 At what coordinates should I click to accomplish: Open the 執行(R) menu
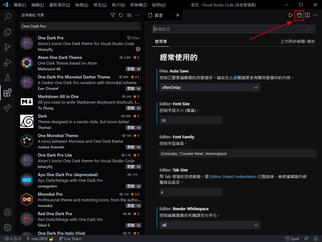click(118, 5)
